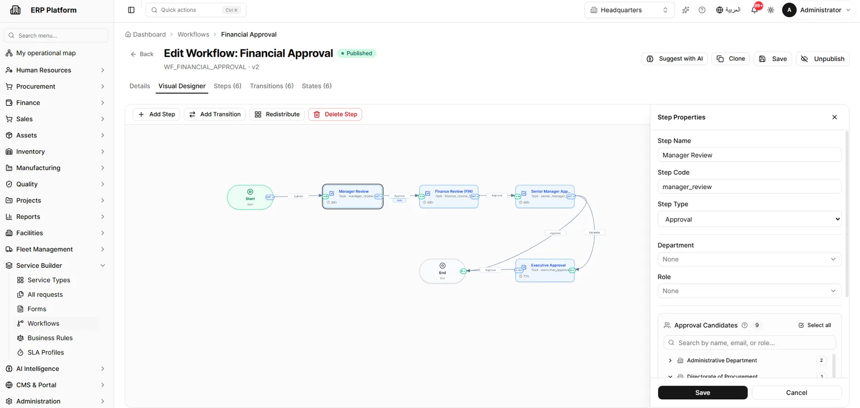This screenshot has height=408, width=860.
Task: Click the Approval Candidates help icon
Action: [744, 325]
